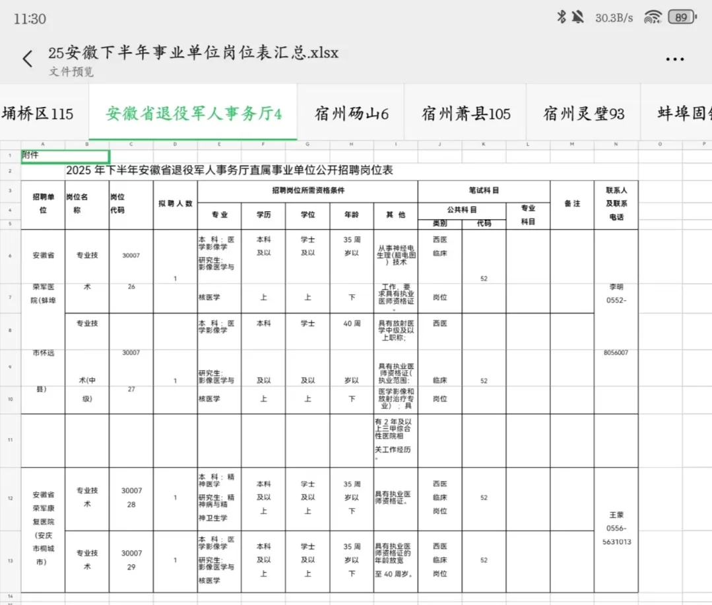Click the post code cell 30007 29
Screen dimensions: 712x605
pyautogui.click(x=131, y=561)
